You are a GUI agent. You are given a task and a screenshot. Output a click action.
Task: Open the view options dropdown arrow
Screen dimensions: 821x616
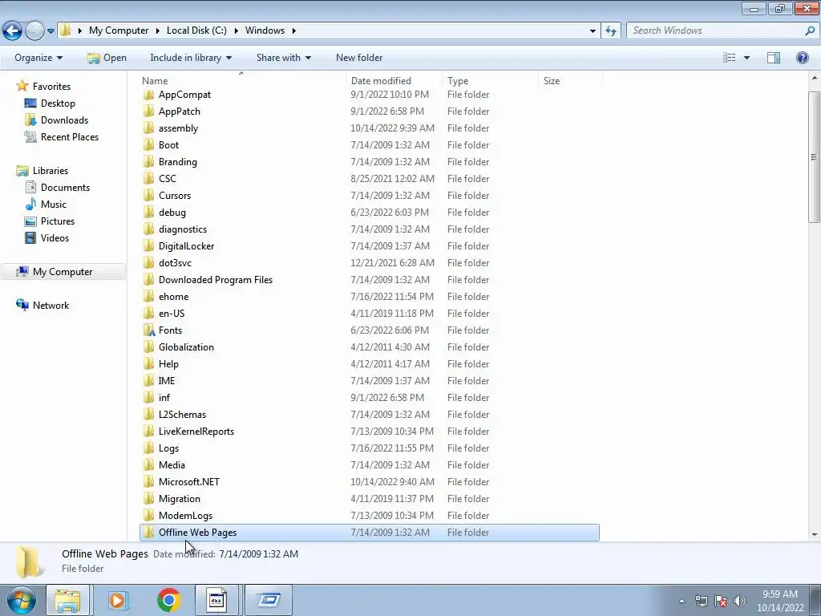746,58
